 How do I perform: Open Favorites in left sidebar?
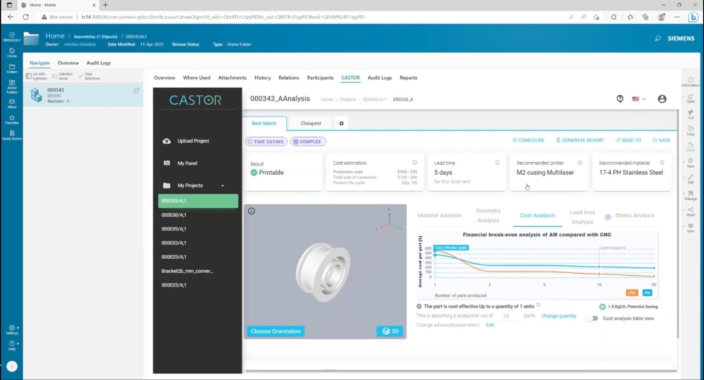(12, 119)
